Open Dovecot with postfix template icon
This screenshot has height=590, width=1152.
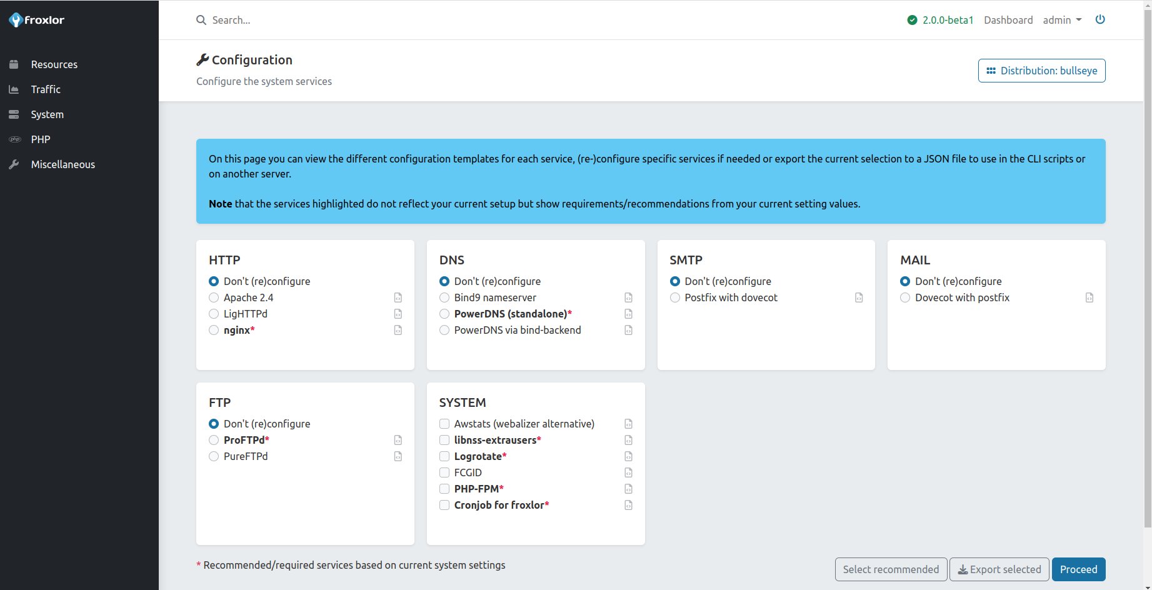(x=1089, y=297)
